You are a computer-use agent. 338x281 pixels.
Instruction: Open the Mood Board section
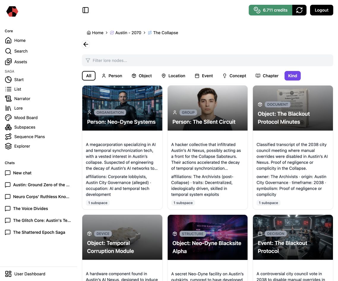click(x=21, y=118)
